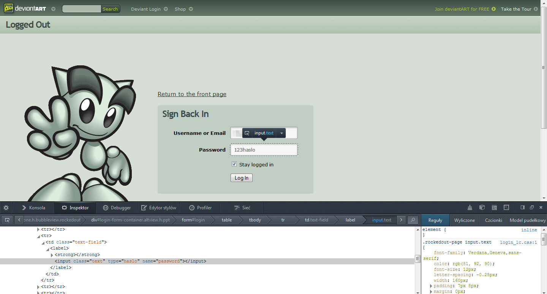
Task: Open the login_lc.css:1 stylesheet link
Action: coord(519,242)
